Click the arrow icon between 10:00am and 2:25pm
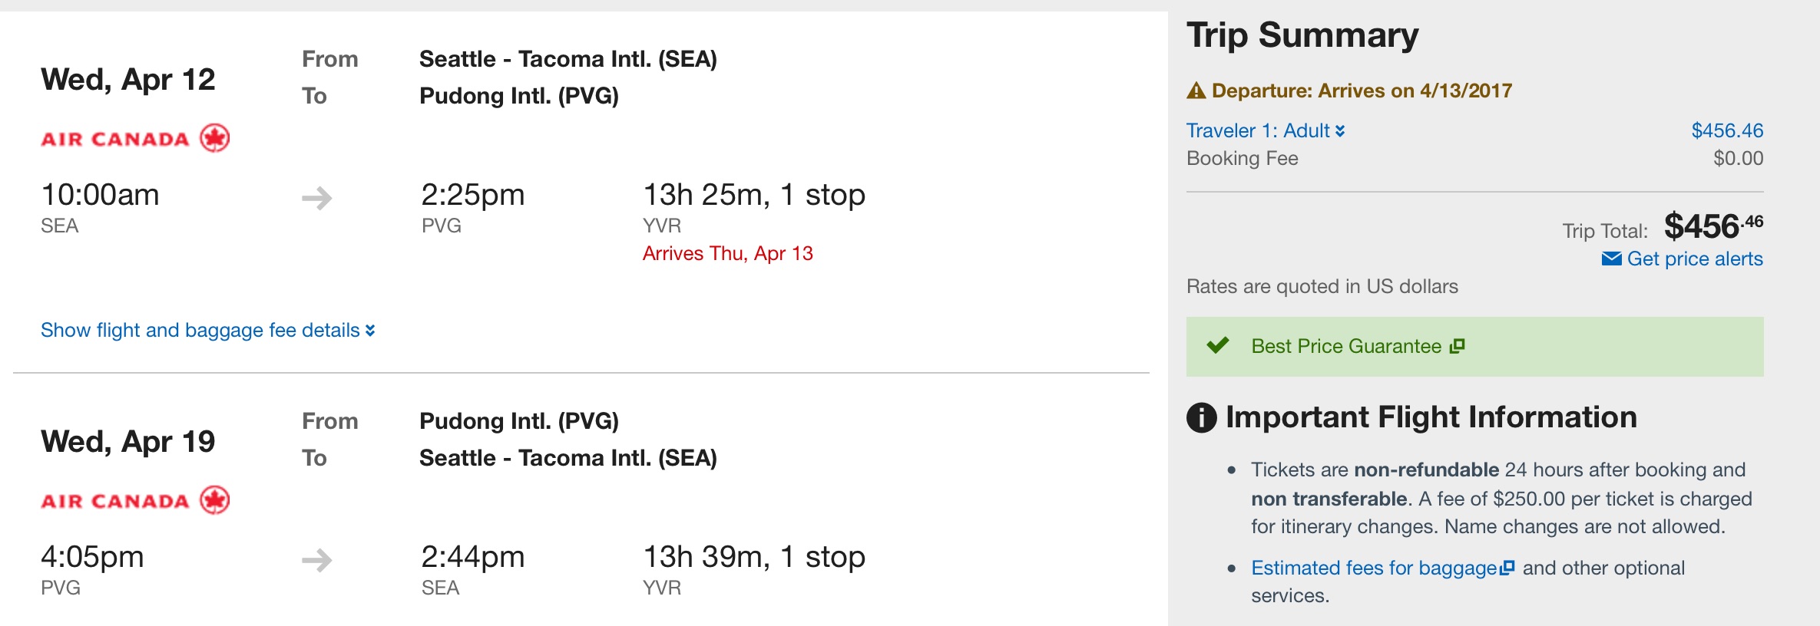 tap(317, 199)
